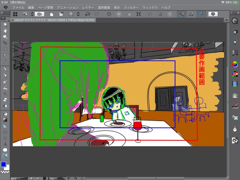Click the deselect icon
This screenshot has height=180, width=240.
150,14
